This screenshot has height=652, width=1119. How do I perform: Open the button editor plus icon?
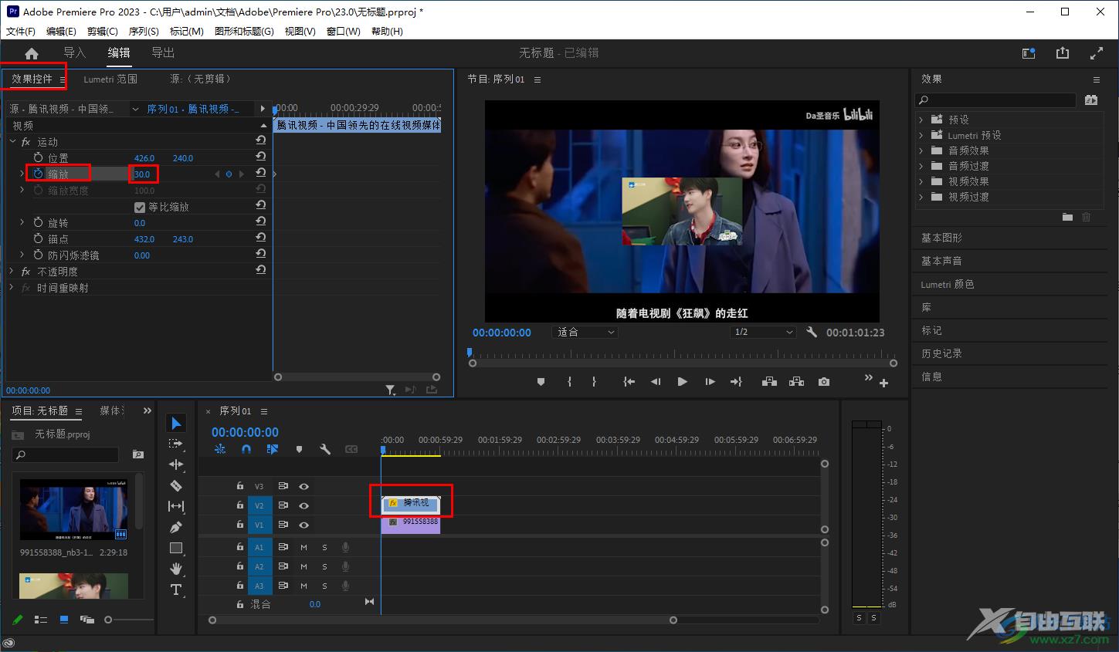[x=883, y=383]
